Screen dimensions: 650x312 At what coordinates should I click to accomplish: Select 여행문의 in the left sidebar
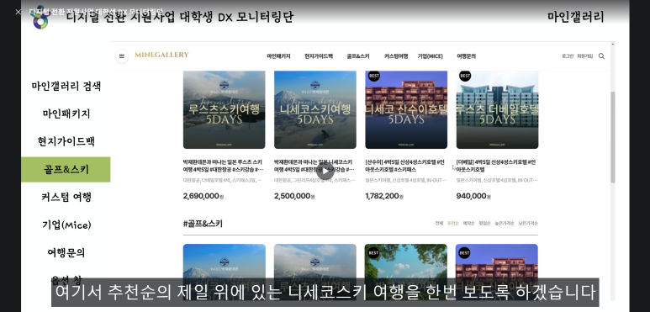[x=66, y=252]
